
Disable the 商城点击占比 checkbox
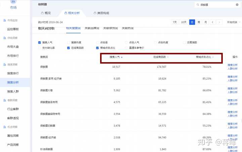97,48
